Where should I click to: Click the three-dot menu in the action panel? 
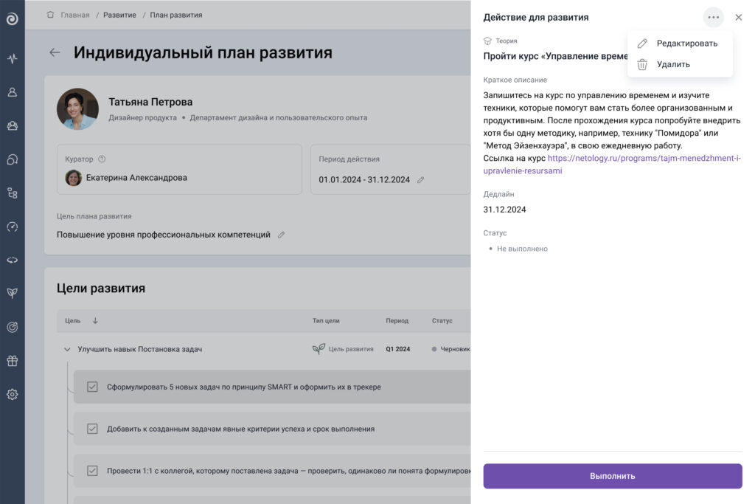tap(712, 17)
